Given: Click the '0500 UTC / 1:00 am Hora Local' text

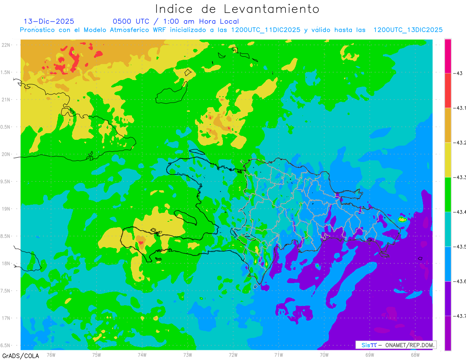Looking at the screenshot, I should [176, 21].
